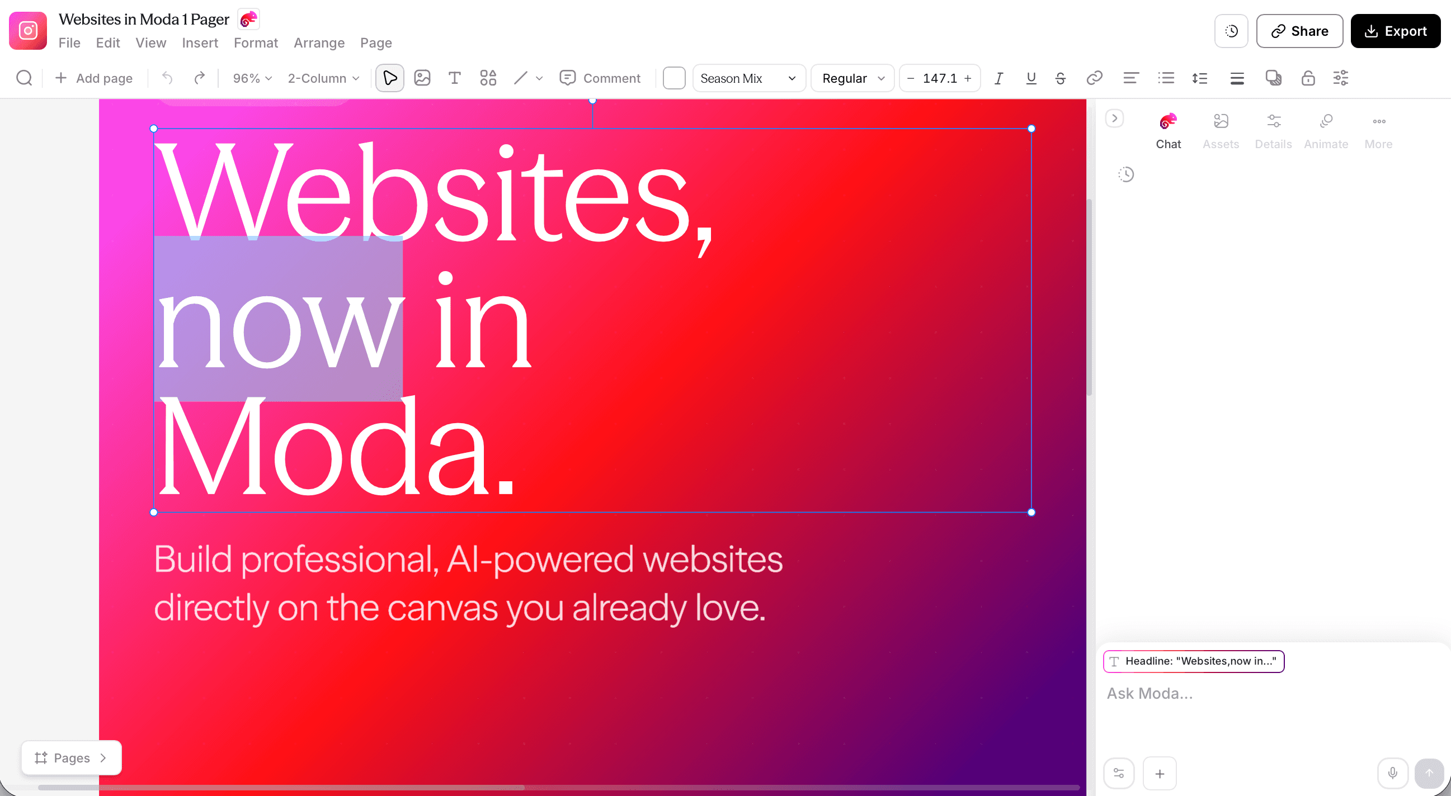
Task: Open the 2-Column layout dropdown
Action: pos(323,78)
